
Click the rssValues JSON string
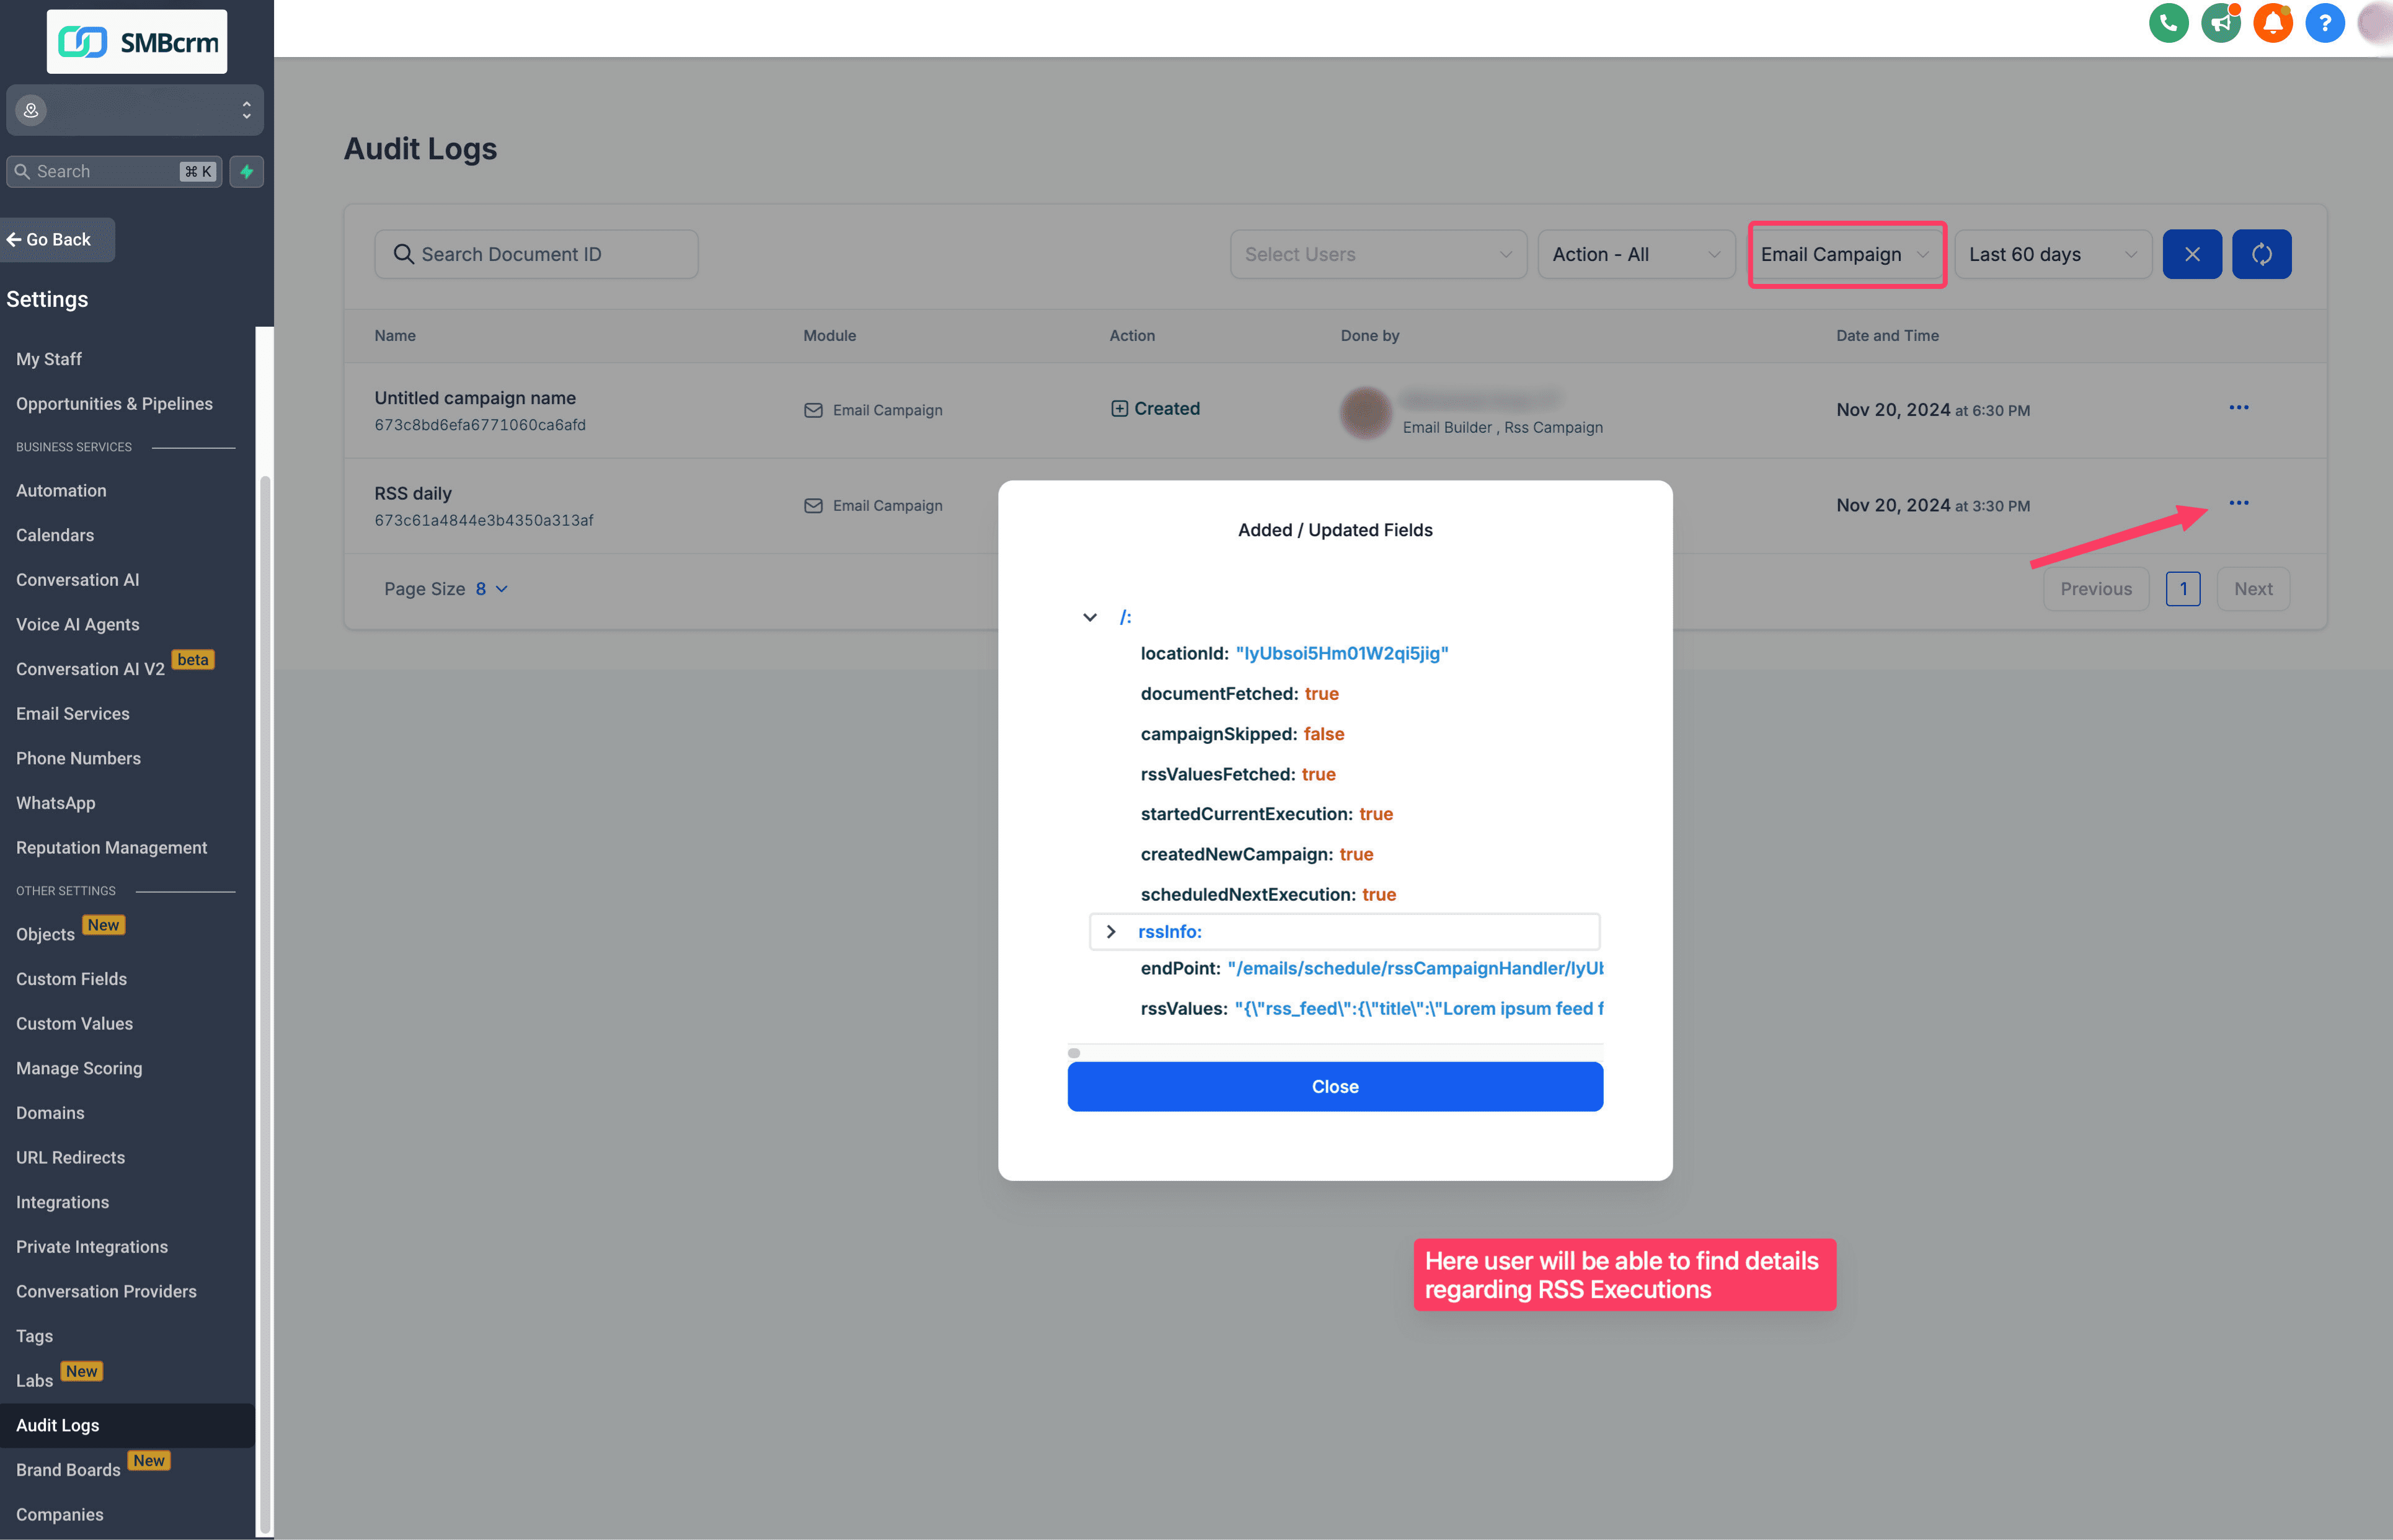[x=1418, y=1008]
